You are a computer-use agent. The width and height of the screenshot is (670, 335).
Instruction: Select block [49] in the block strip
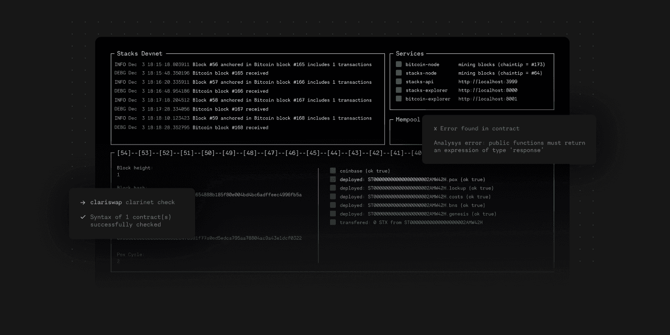click(229, 153)
